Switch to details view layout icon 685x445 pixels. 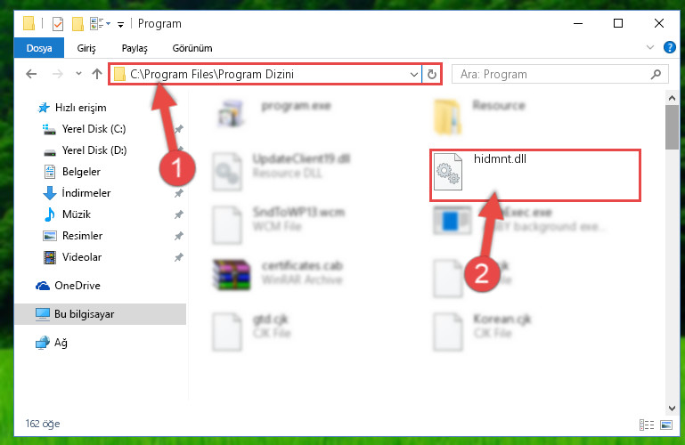(647, 425)
